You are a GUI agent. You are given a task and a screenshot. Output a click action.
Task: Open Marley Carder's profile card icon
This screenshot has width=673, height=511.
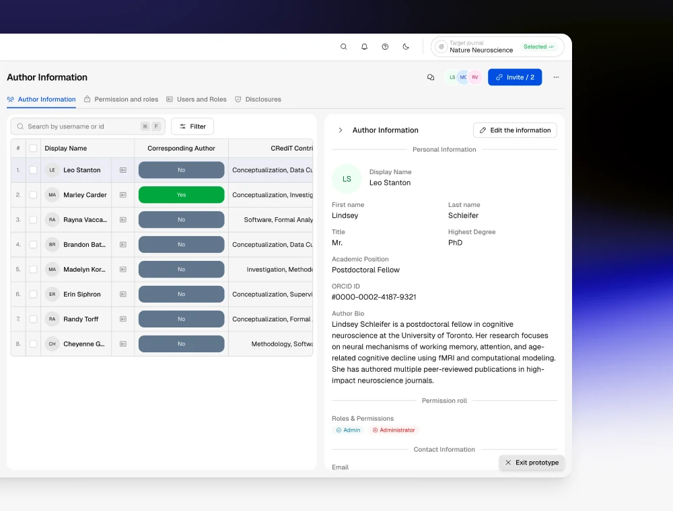[123, 195]
